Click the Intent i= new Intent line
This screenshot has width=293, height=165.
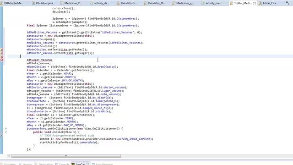[x=97, y=139]
